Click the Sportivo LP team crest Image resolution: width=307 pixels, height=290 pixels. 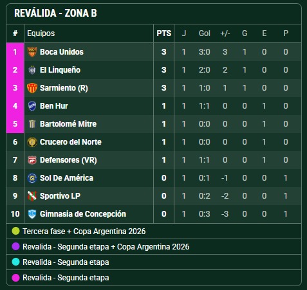tap(32, 196)
